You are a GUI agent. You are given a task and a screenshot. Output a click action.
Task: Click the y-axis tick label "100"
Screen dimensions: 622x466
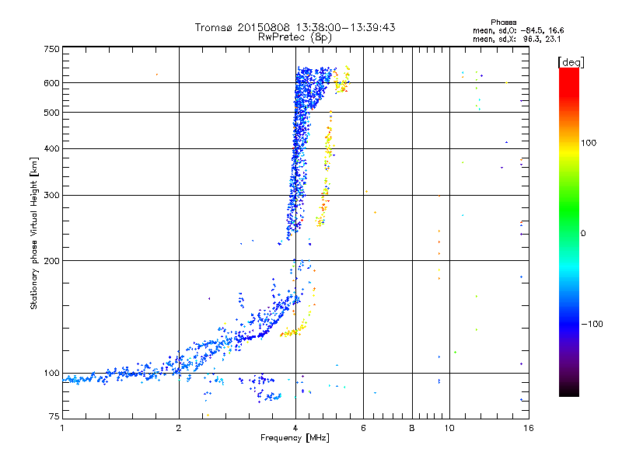[51, 374]
